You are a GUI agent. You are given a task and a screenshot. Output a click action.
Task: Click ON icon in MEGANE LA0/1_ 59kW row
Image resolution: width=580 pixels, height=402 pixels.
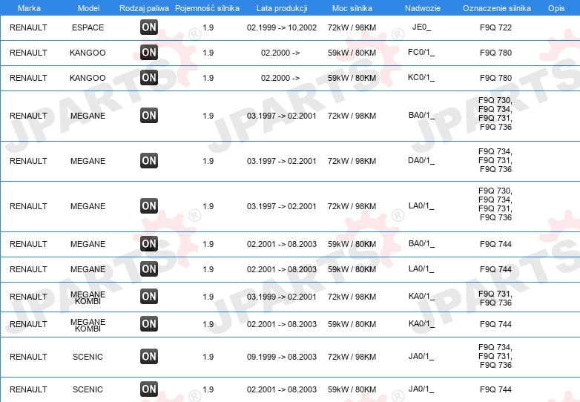(x=149, y=268)
